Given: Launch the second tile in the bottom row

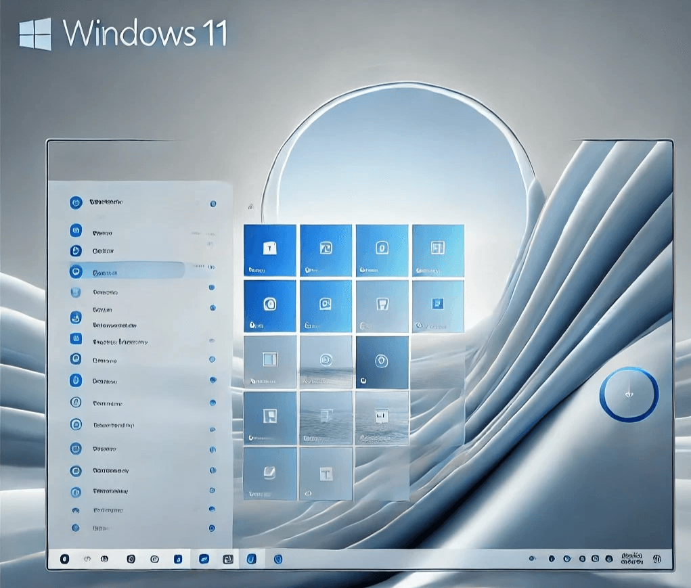Looking at the screenshot, I should pyautogui.click(x=326, y=474).
